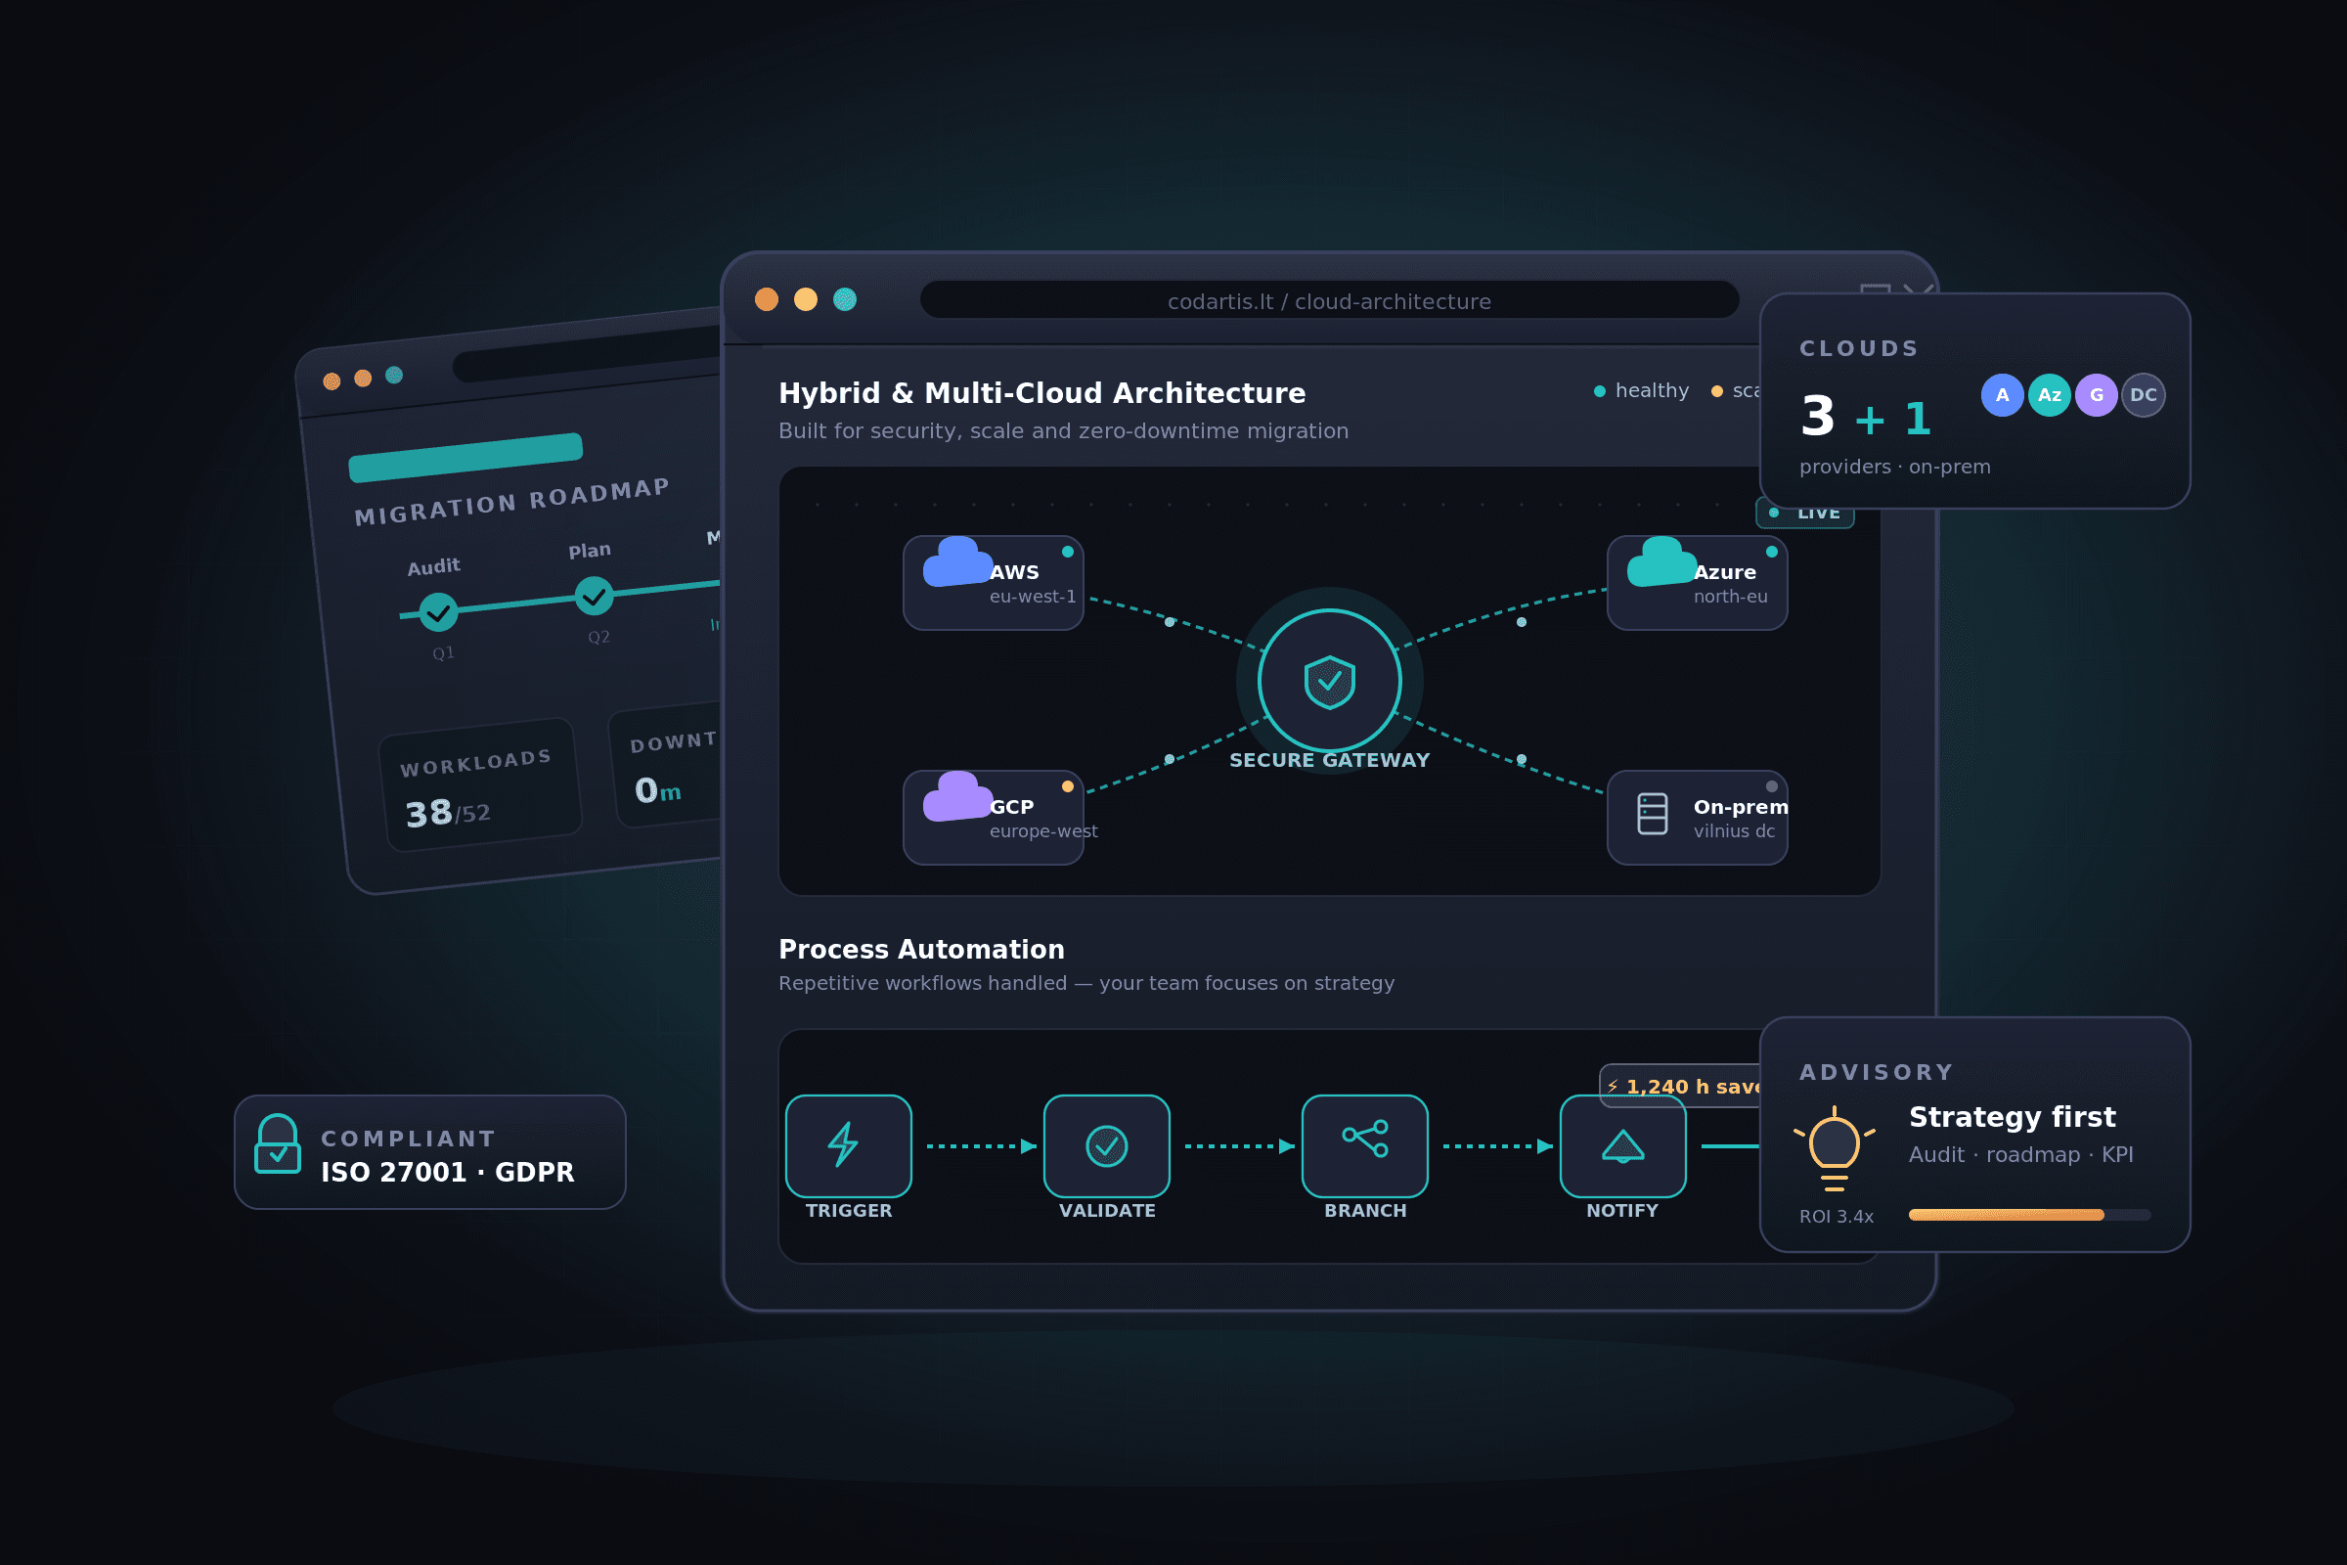This screenshot has height=1565, width=2347.
Task: Click the Compliant ISO 27001 GDPR badge
Action: (x=430, y=1153)
